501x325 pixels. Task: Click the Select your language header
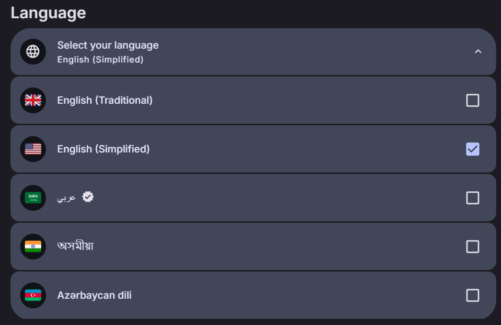coord(108,45)
